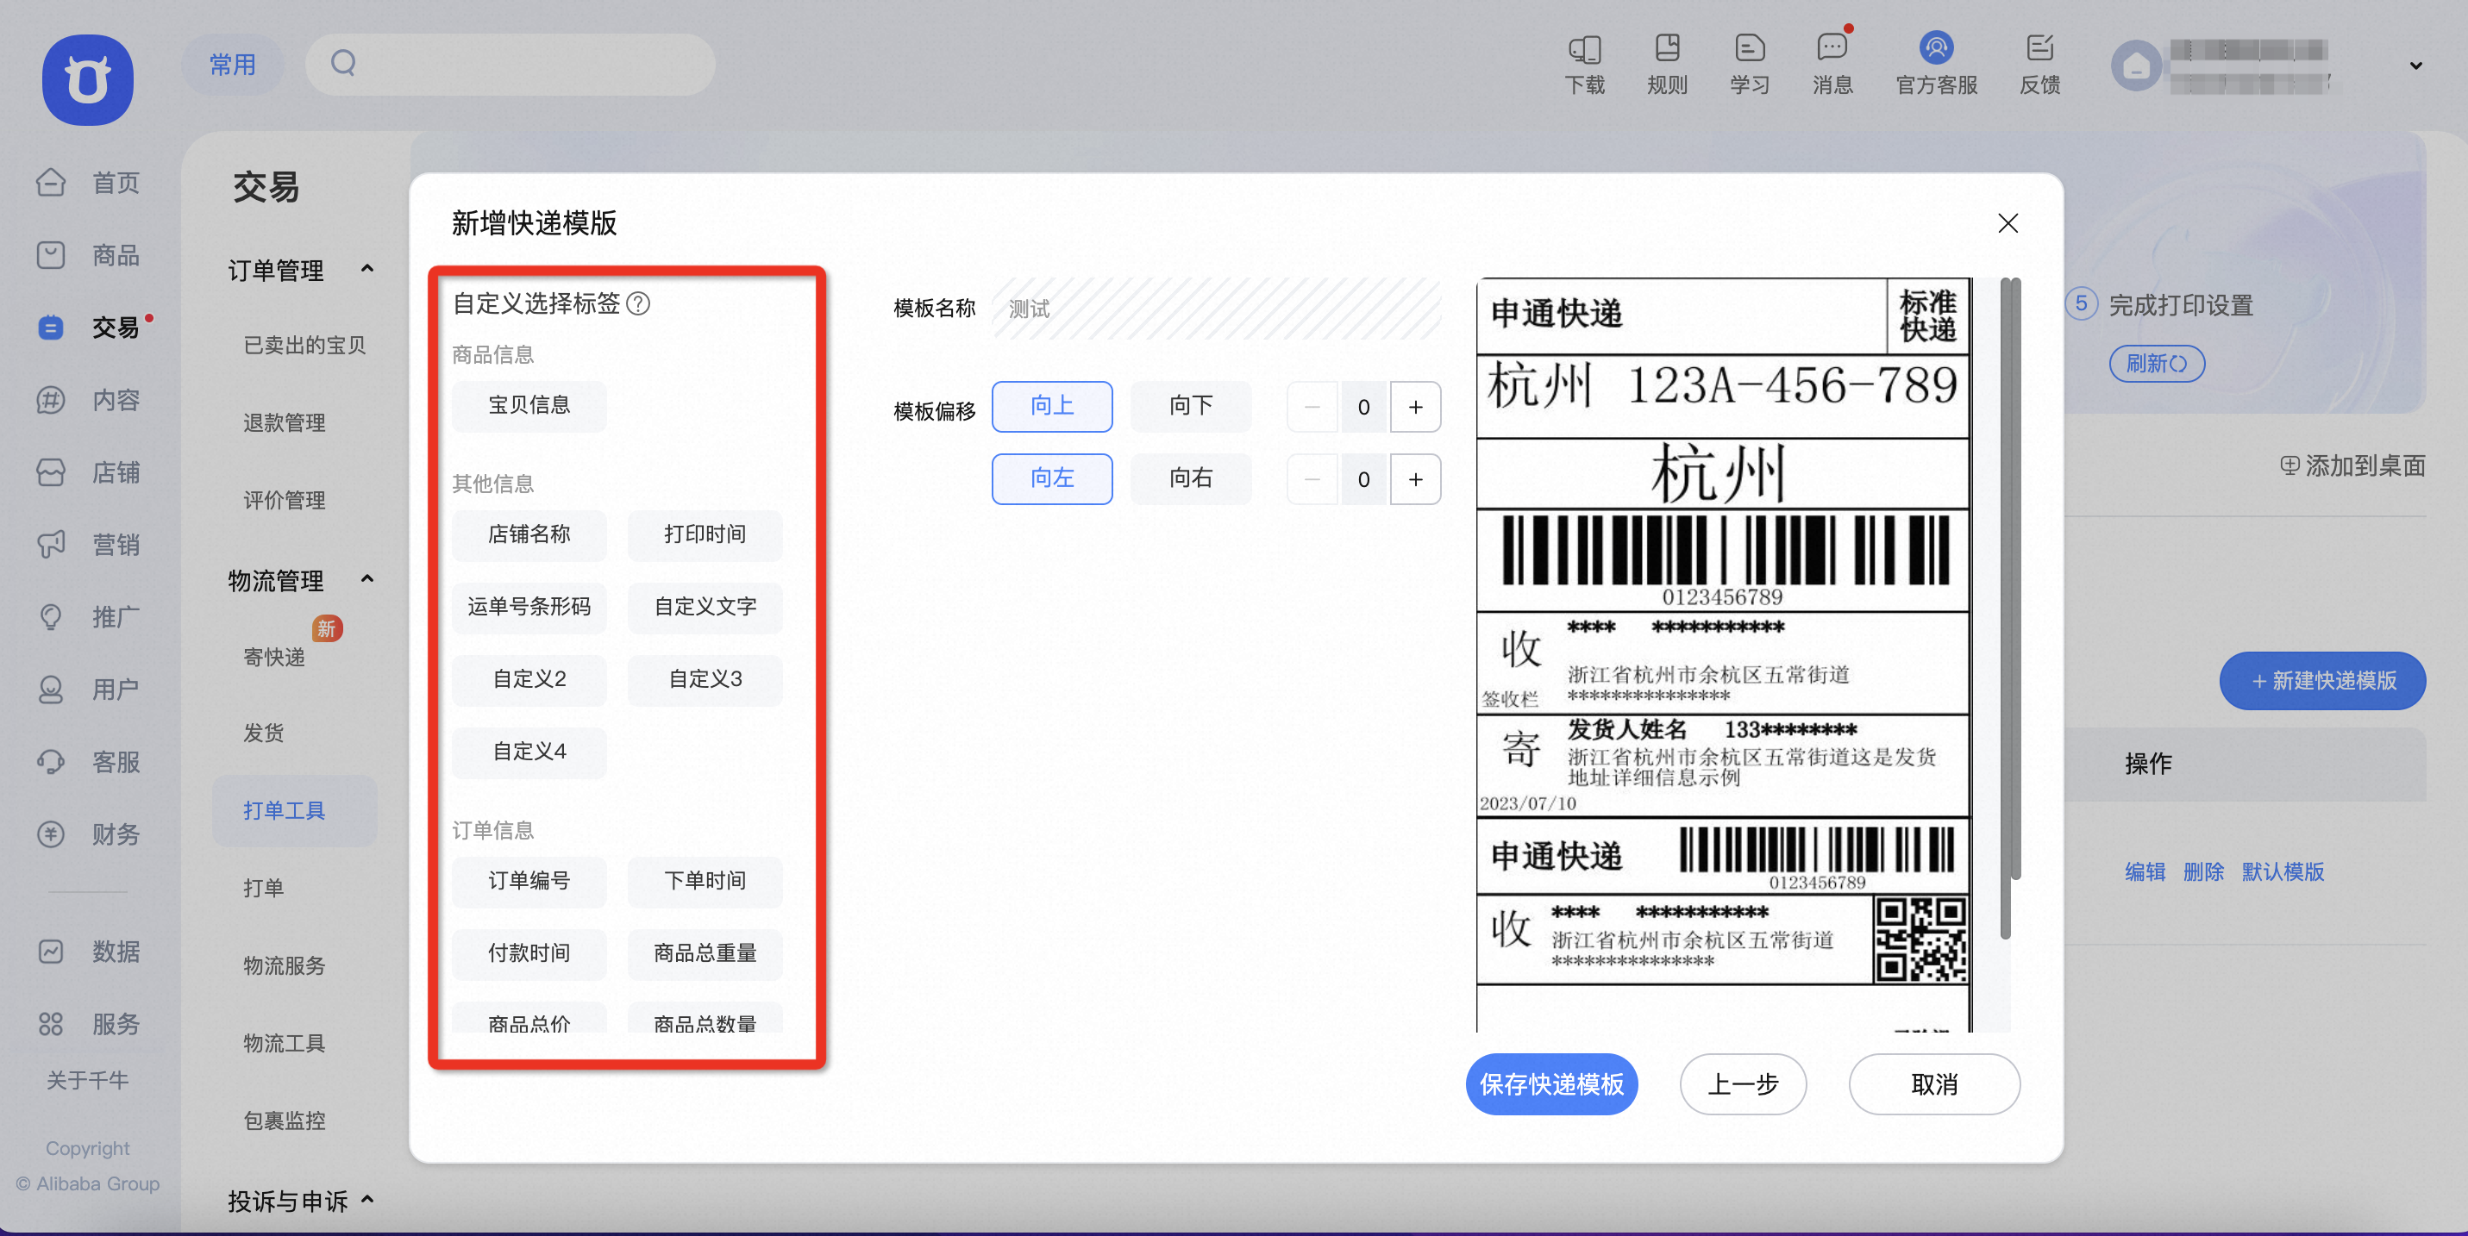The width and height of the screenshot is (2468, 1236).
Task: Click the 添加到桌面 icon link
Action: click(2352, 465)
